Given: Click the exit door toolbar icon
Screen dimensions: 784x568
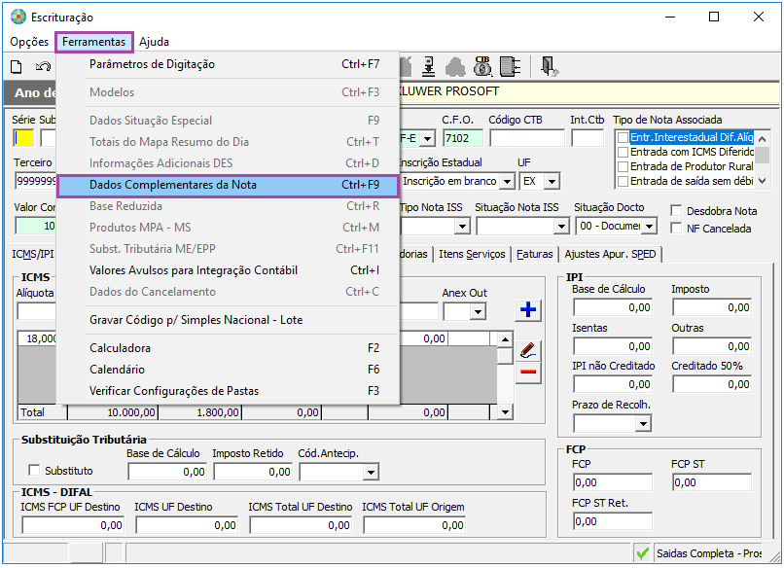Looking at the screenshot, I should point(549,66).
